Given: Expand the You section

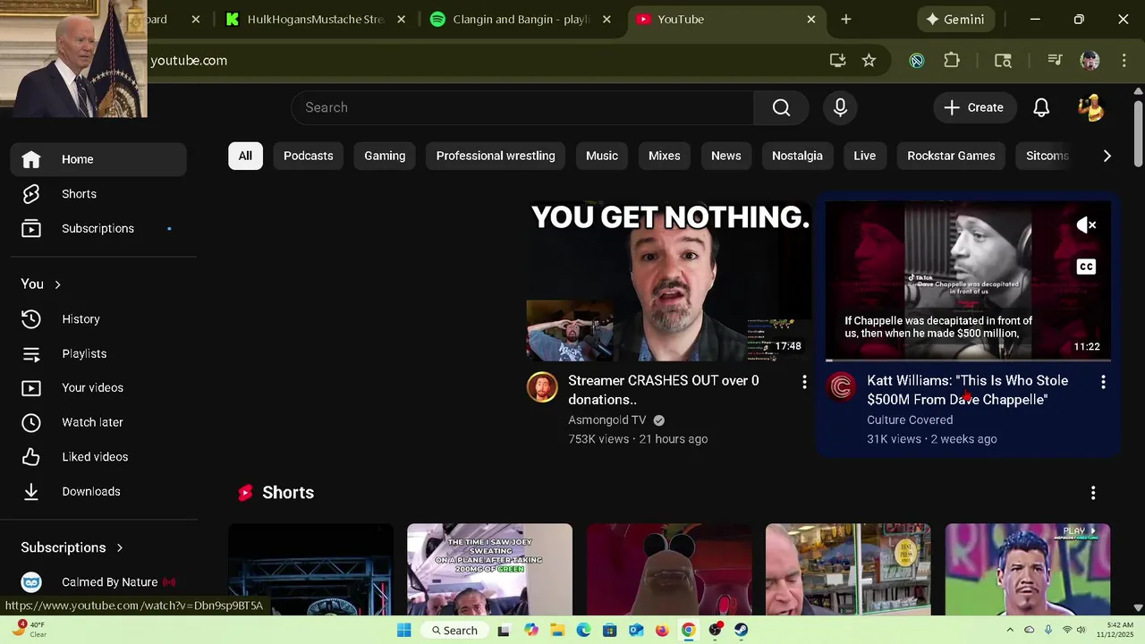Looking at the screenshot, I should pyautogui.click(x=41, y=284).
